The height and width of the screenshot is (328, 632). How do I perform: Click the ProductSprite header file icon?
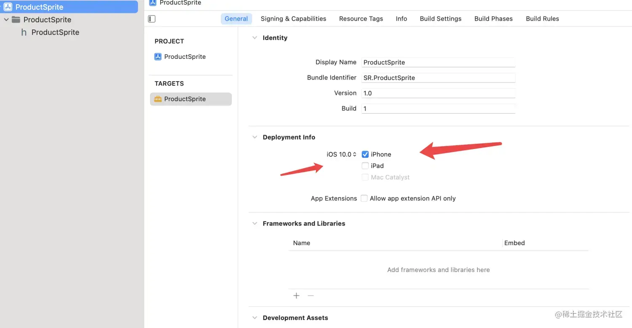[24, 32]
